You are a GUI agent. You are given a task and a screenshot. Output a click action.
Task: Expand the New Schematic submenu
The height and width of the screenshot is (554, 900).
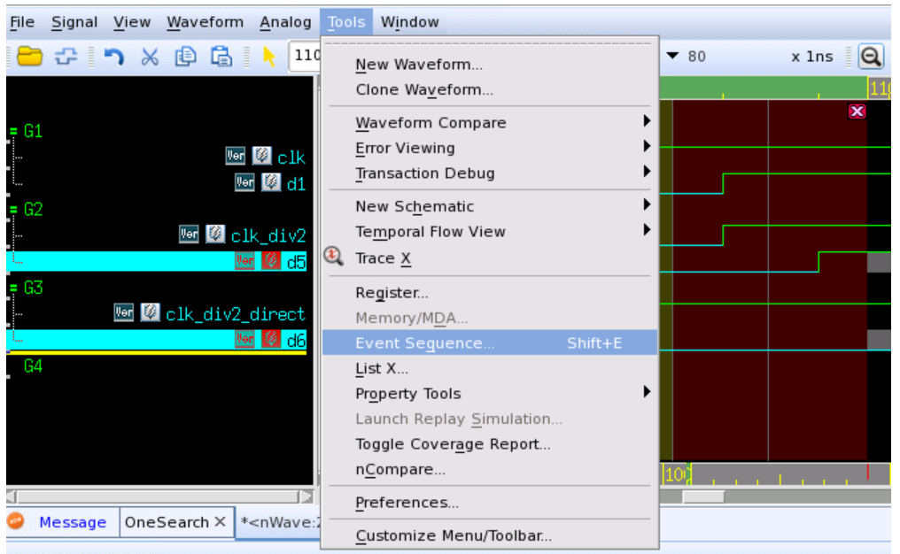pos(647,204)
